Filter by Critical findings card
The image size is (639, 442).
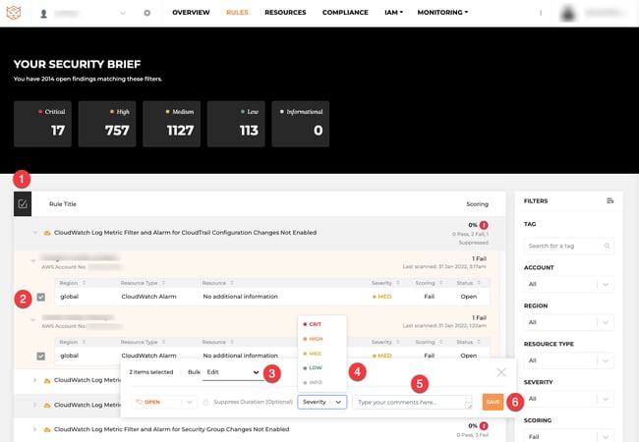(43, 124)
